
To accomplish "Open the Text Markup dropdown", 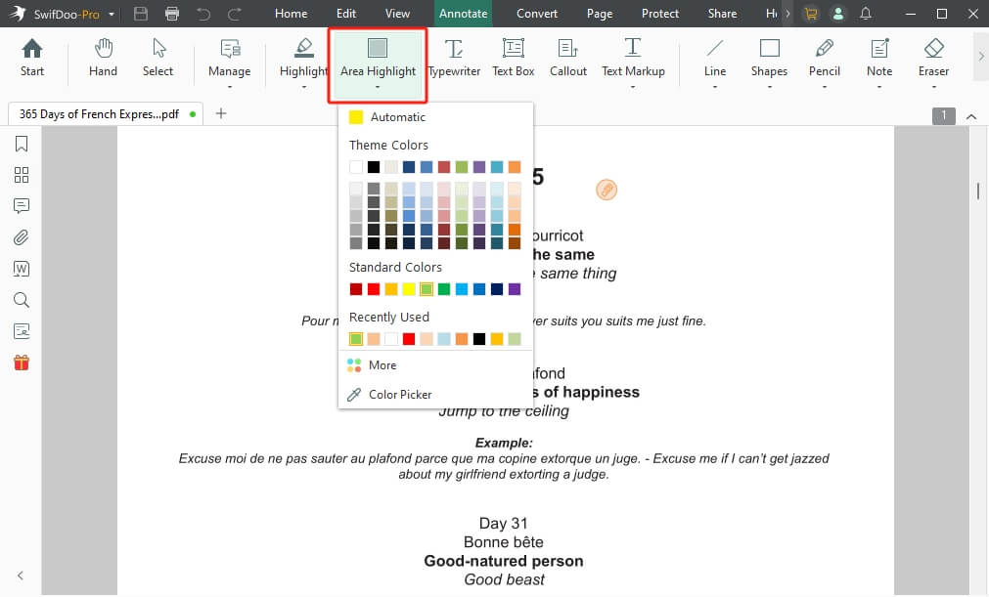I will pos(633,87).
